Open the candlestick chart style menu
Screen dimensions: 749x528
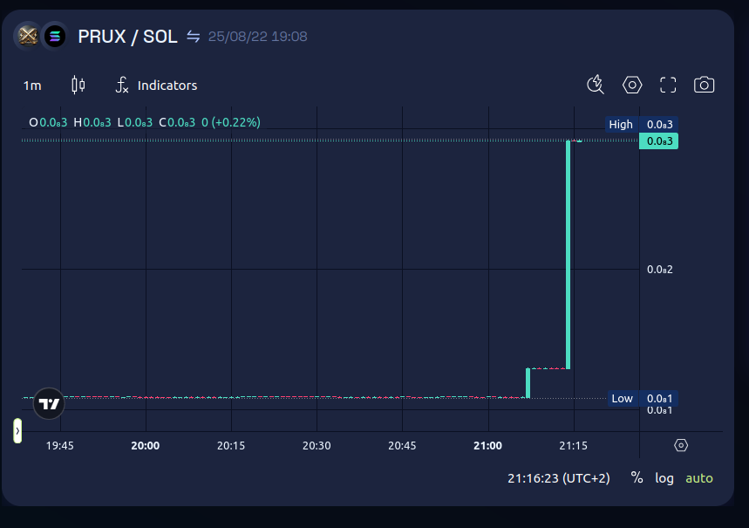point(78,86)
